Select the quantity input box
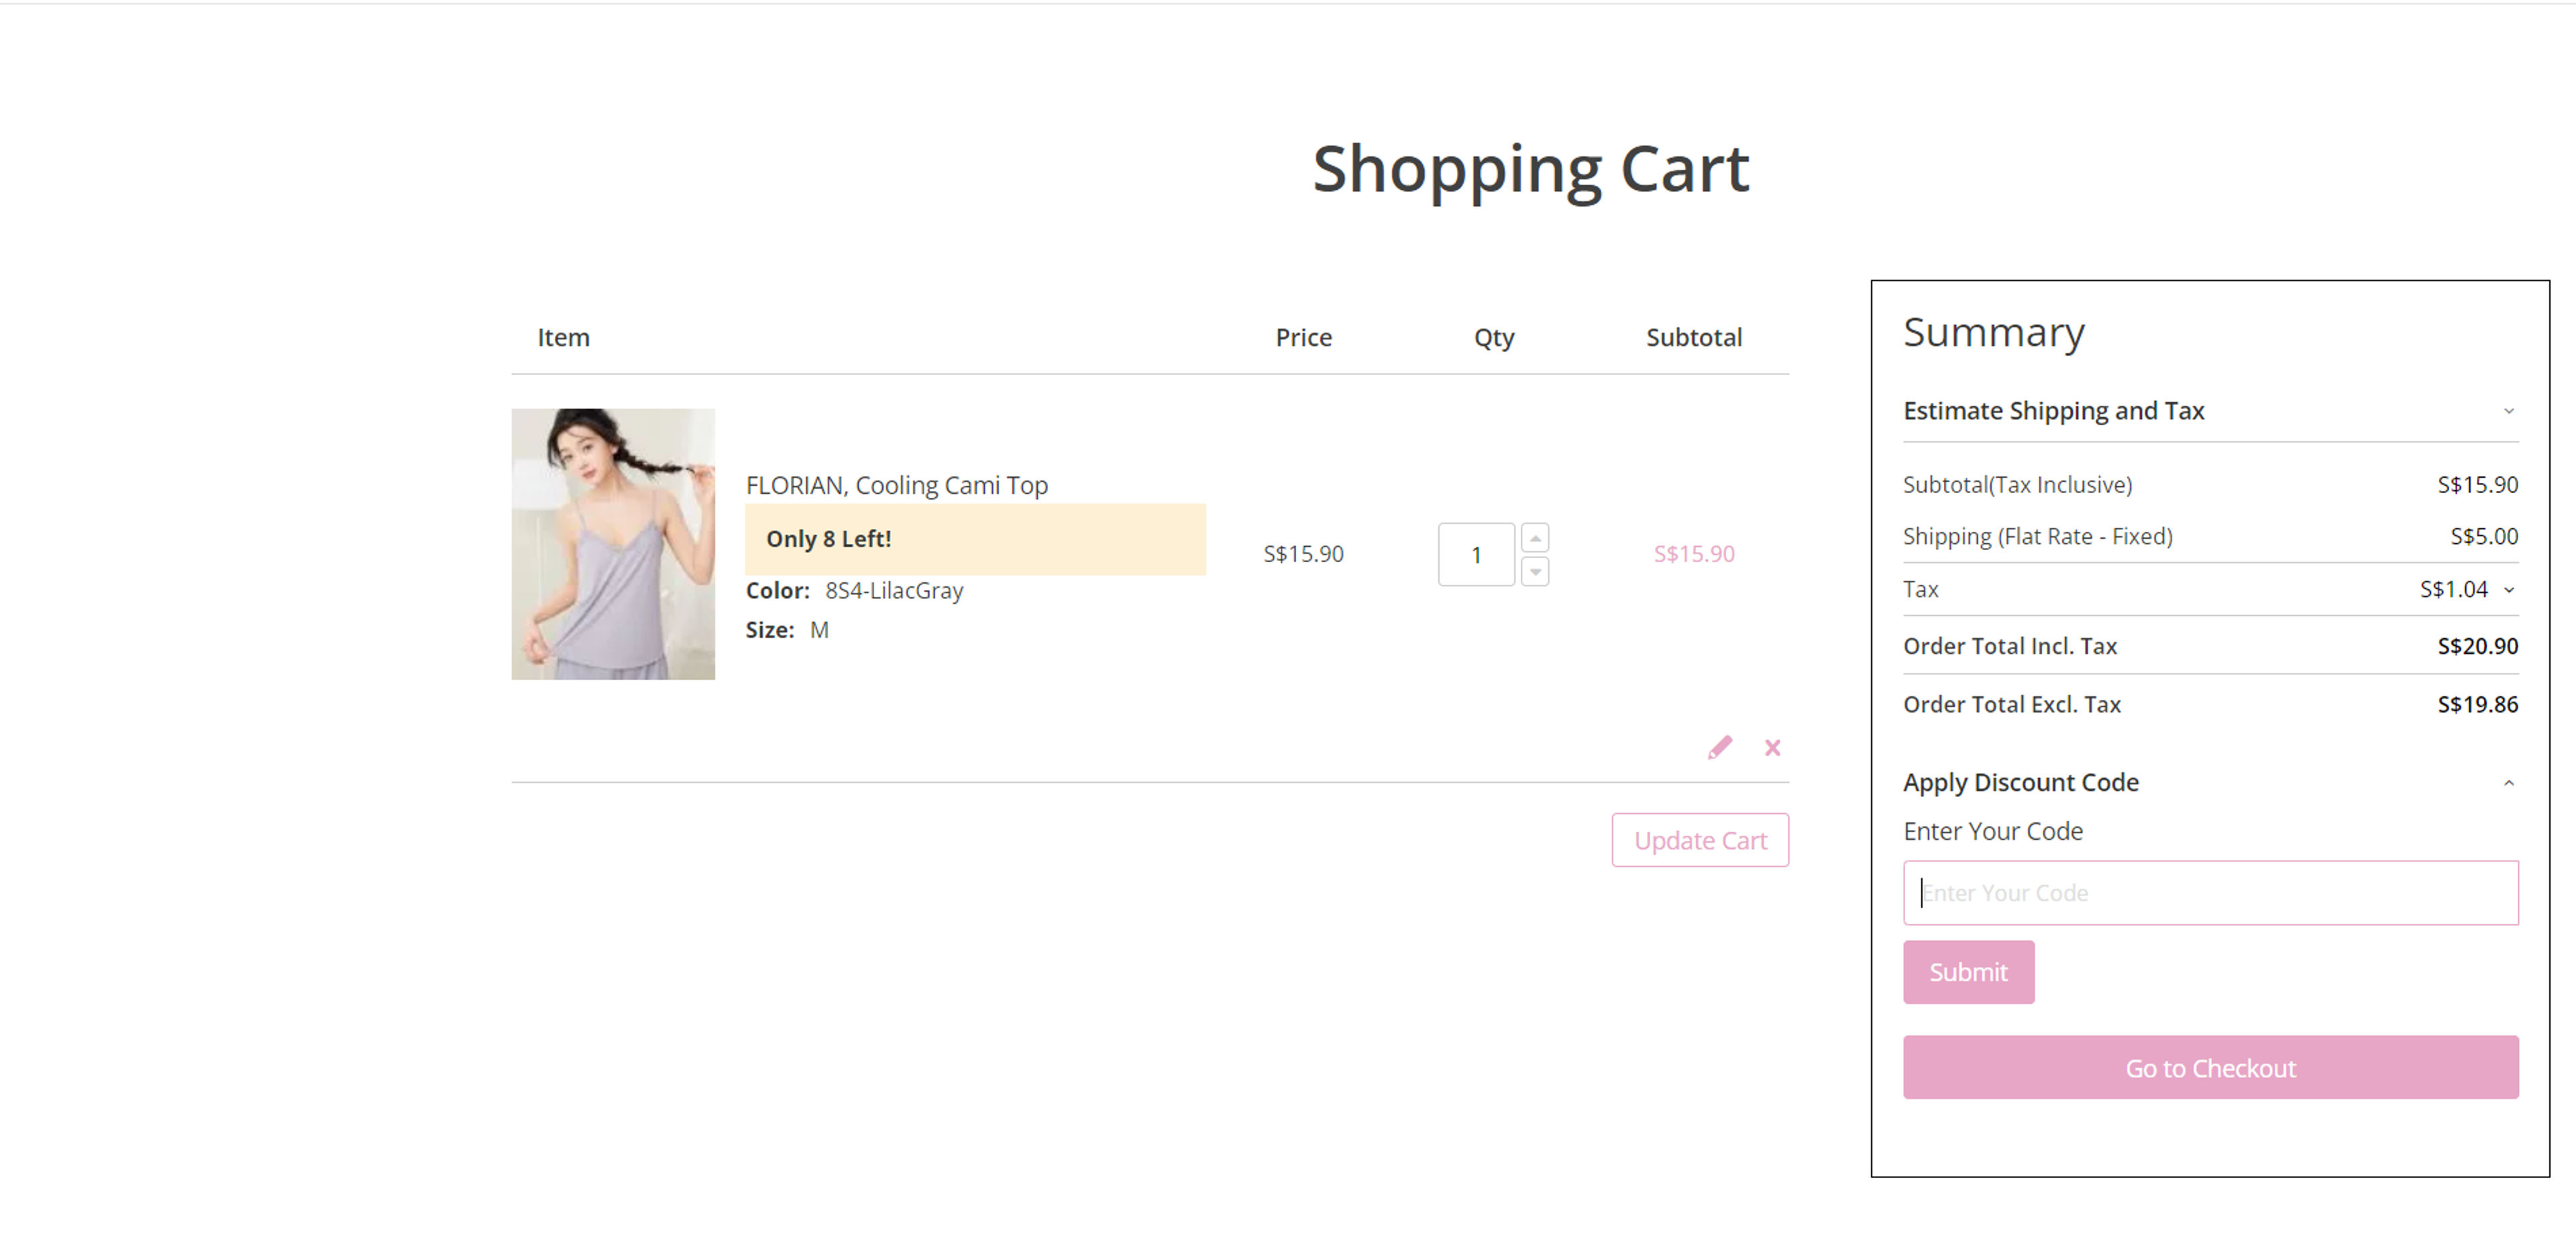The width and height of the screenshot is (2576, 1233). pos(1476,554)
